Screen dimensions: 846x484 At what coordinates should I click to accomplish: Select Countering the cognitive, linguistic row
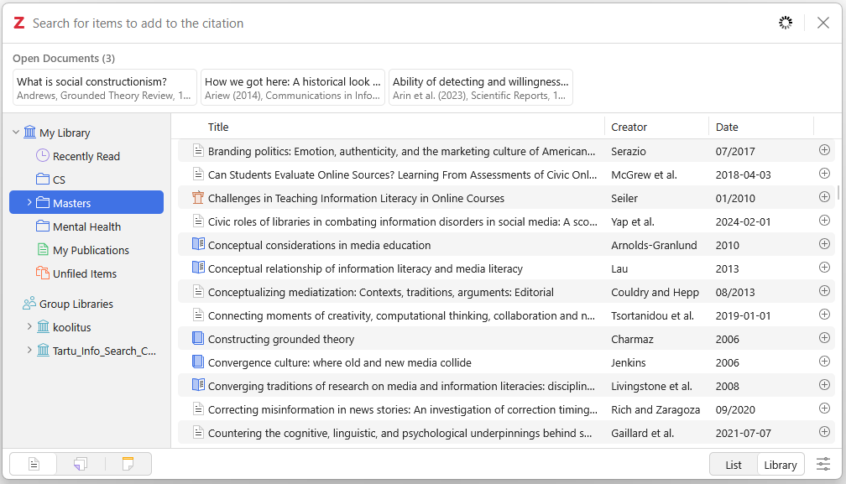coord(506,433)
